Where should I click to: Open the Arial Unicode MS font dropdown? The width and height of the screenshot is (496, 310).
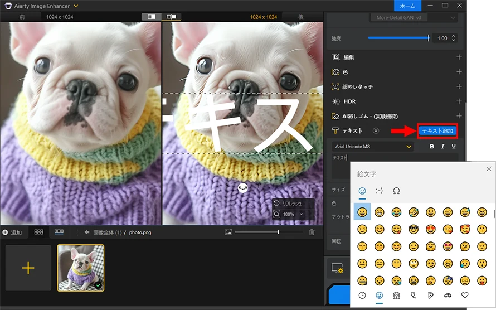(373, 147)
